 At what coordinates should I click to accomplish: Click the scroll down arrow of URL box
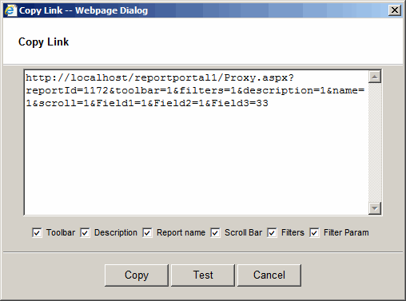[x=375, y=208]
